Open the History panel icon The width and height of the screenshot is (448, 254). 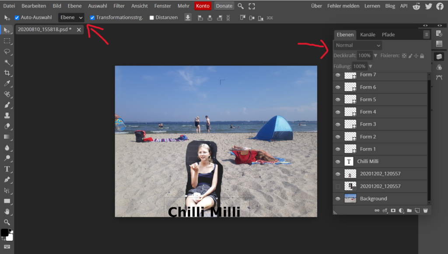tap(439, 34)
